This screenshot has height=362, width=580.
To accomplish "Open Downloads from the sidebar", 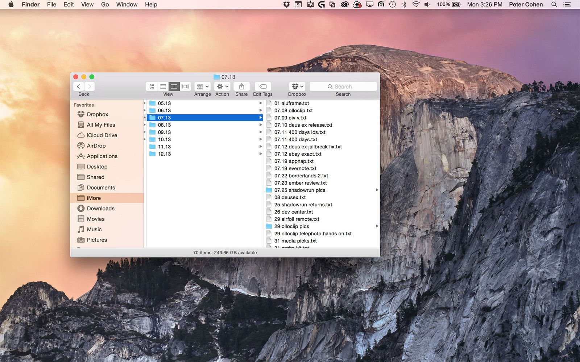I will click(100, 209).
